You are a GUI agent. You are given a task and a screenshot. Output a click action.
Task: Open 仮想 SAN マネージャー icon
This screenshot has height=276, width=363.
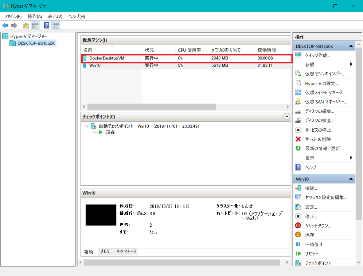(298, 102)
